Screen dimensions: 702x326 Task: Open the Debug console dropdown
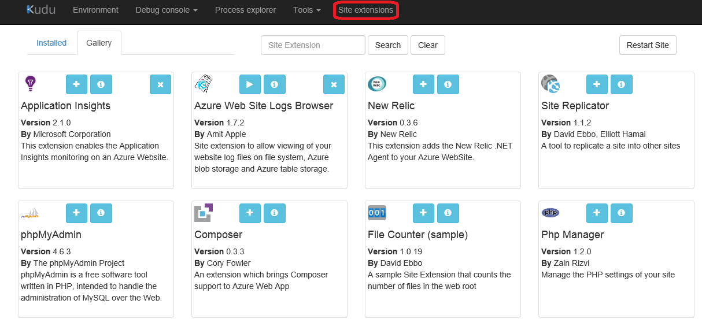pos(166,10)
